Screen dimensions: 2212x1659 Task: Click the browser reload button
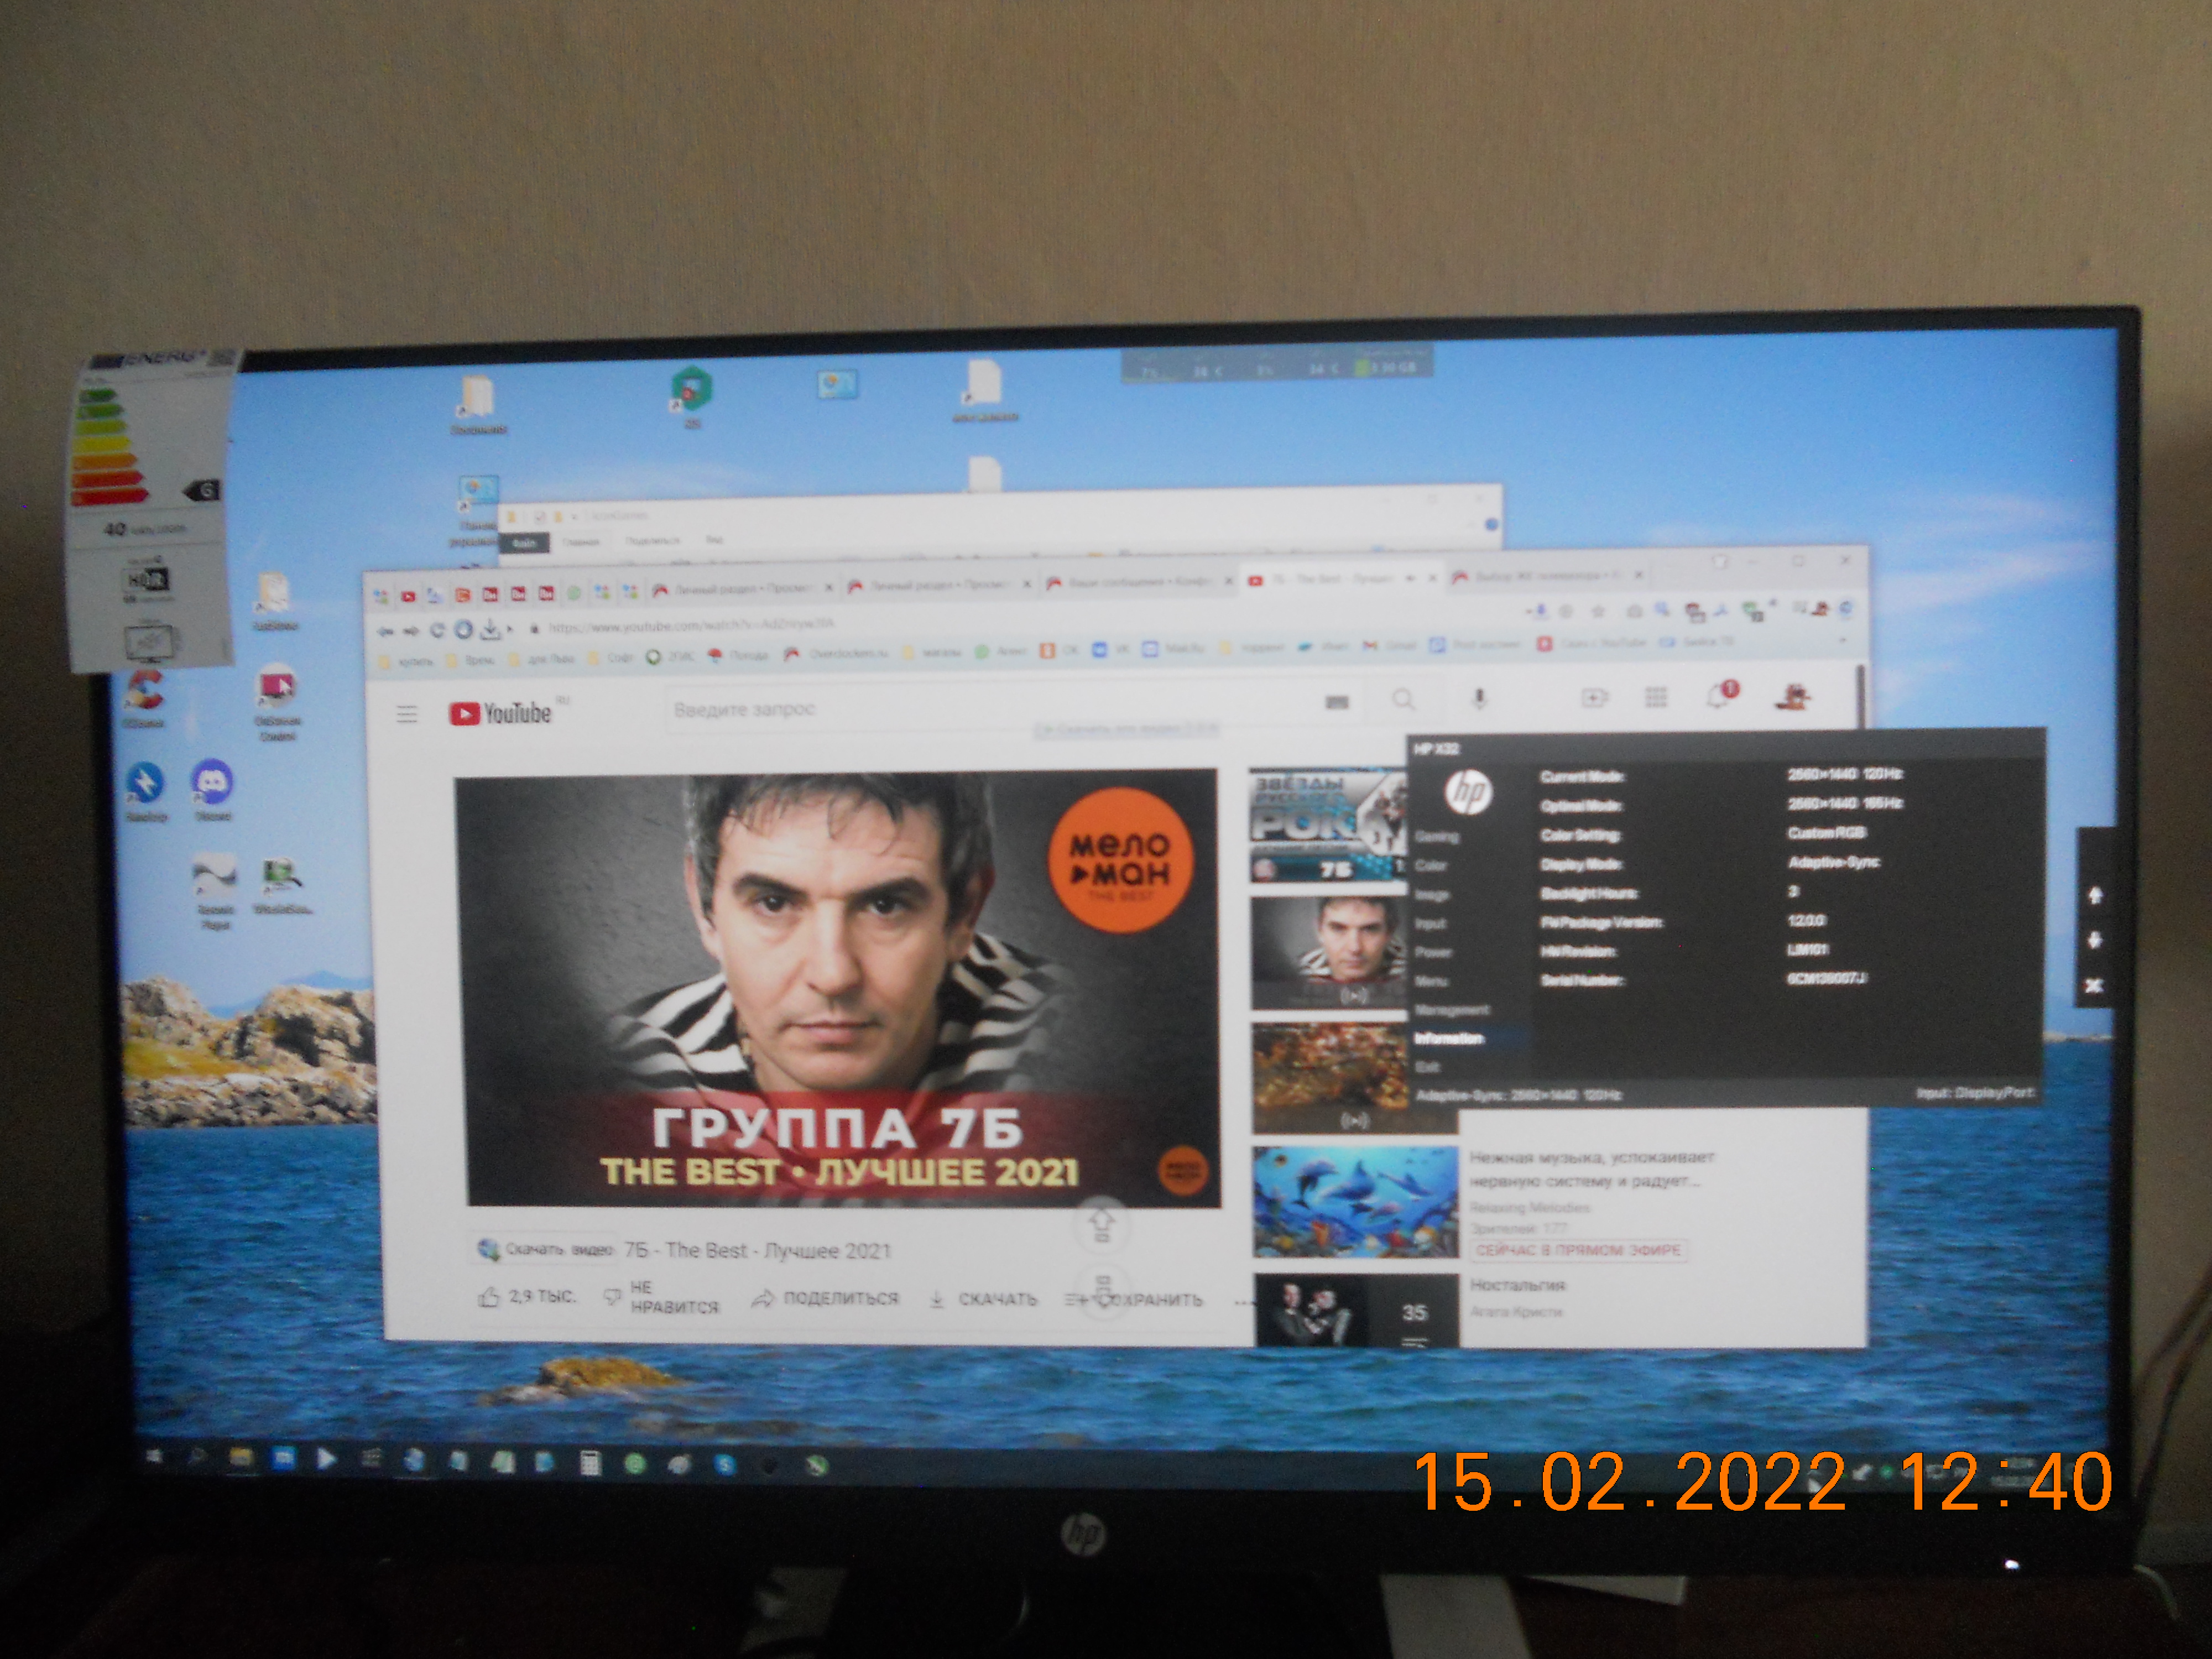tap(437, 631)
